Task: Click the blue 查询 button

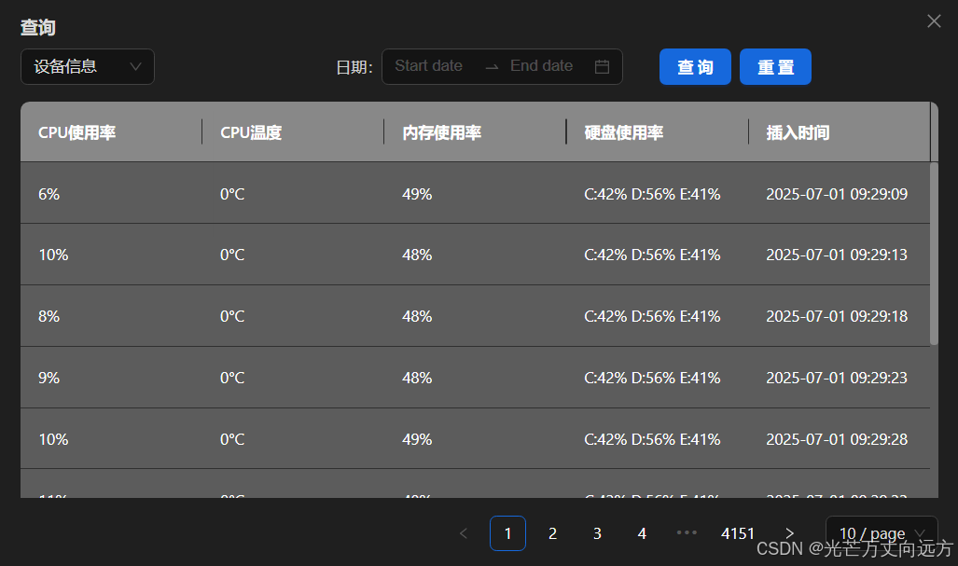Action: click(x=695, y=66)
